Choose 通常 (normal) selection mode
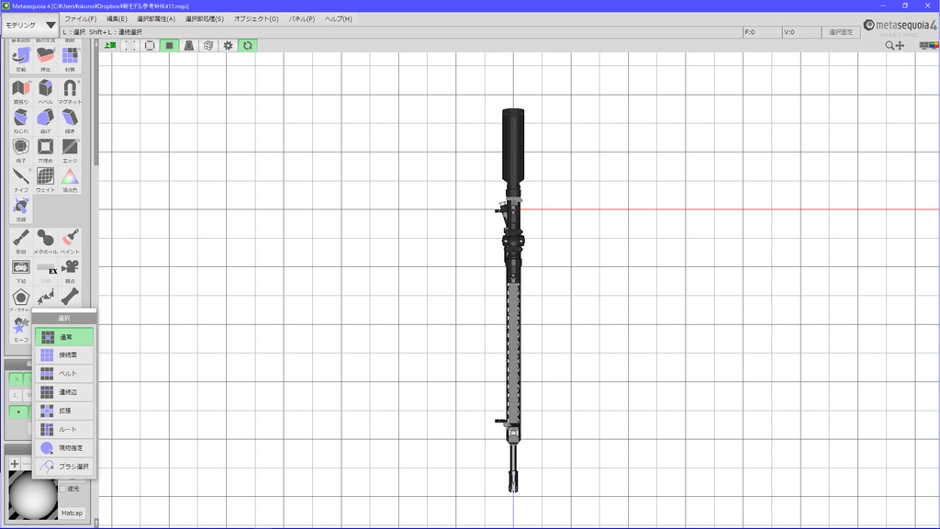Viewport: 940px width, 529px height. tap(64, 337)
